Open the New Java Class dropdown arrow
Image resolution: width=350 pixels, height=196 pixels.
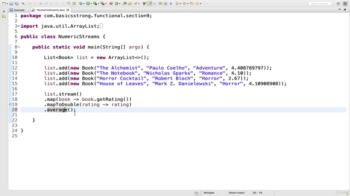pyautogui.click(x=120, y=4)
